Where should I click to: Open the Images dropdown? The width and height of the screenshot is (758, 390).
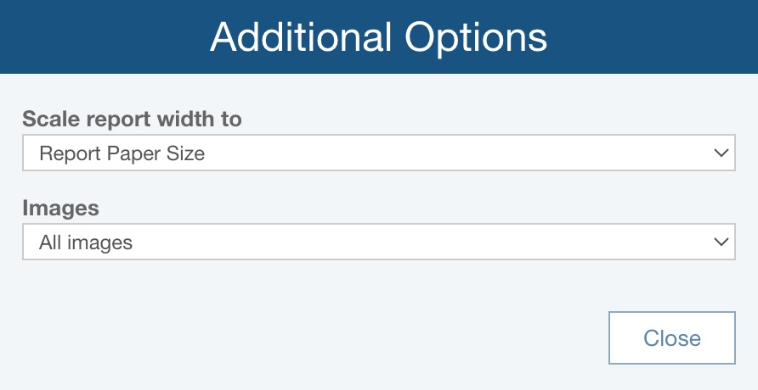pos(378,242)
